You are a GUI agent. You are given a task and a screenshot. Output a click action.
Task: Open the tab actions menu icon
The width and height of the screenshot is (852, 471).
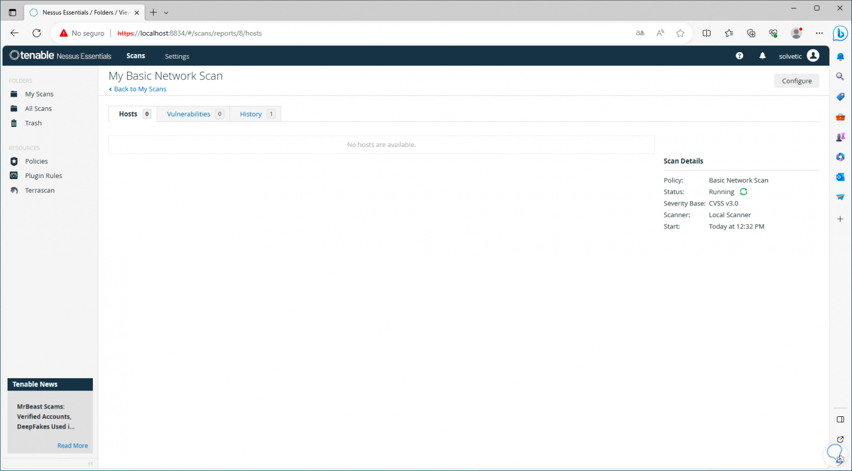click(x=12, y=12)
